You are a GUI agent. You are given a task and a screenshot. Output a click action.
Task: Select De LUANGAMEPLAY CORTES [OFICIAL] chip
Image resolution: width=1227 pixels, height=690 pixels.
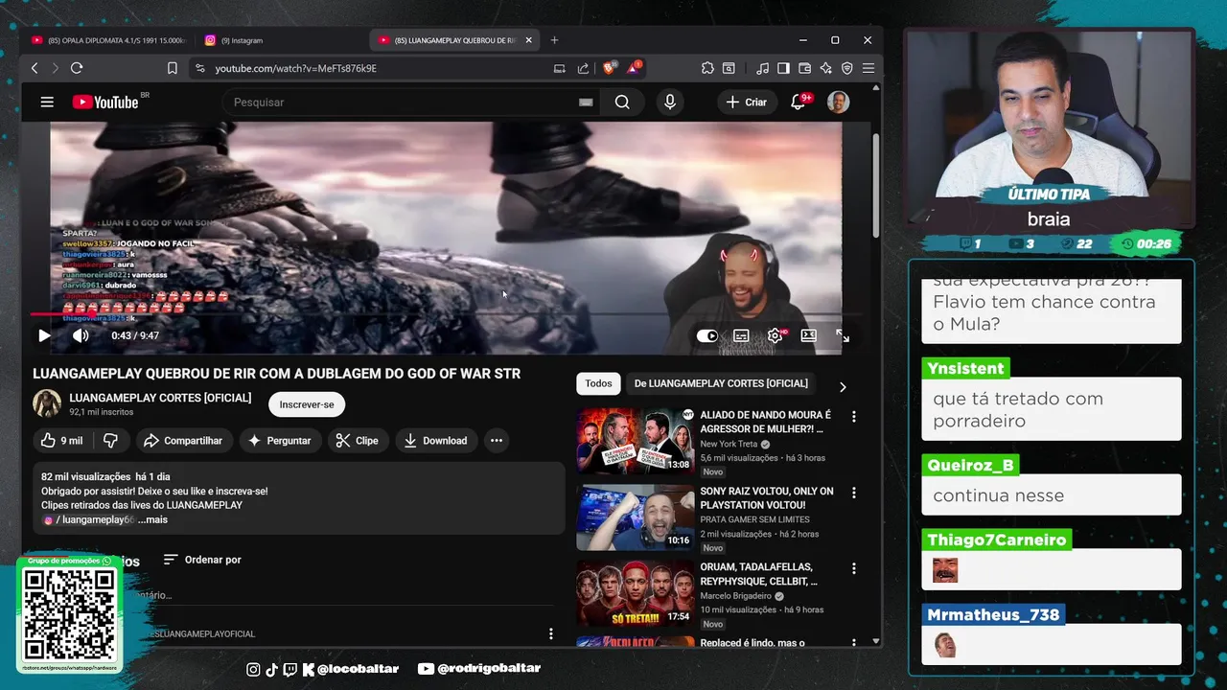(x=721, y=383)
